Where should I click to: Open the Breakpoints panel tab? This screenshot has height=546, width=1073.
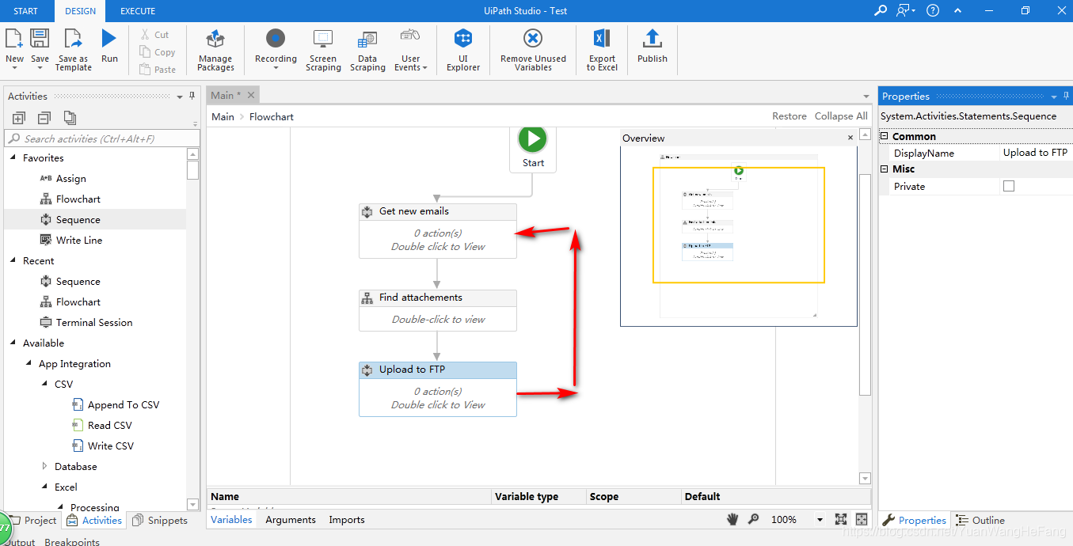point(72,541)
